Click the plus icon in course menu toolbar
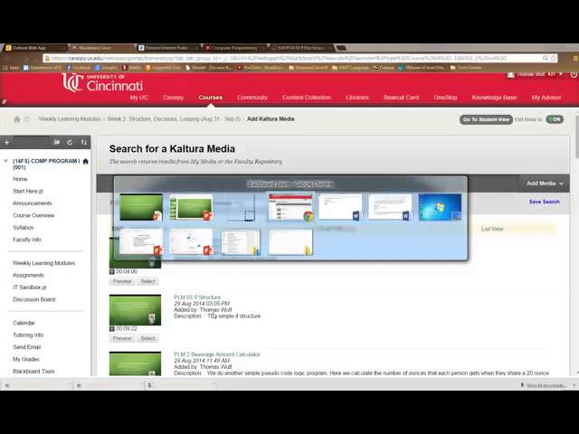This screenshot has height=434, width=579. pos(7,142)
